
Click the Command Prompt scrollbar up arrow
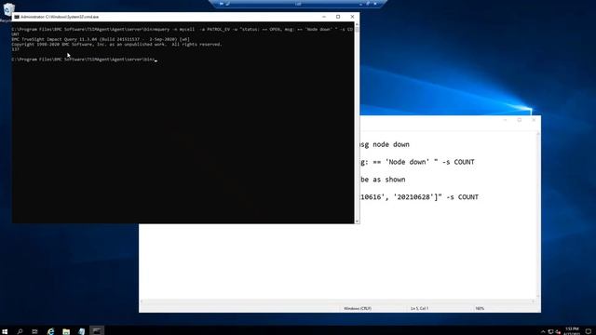(x=357, y=24)
